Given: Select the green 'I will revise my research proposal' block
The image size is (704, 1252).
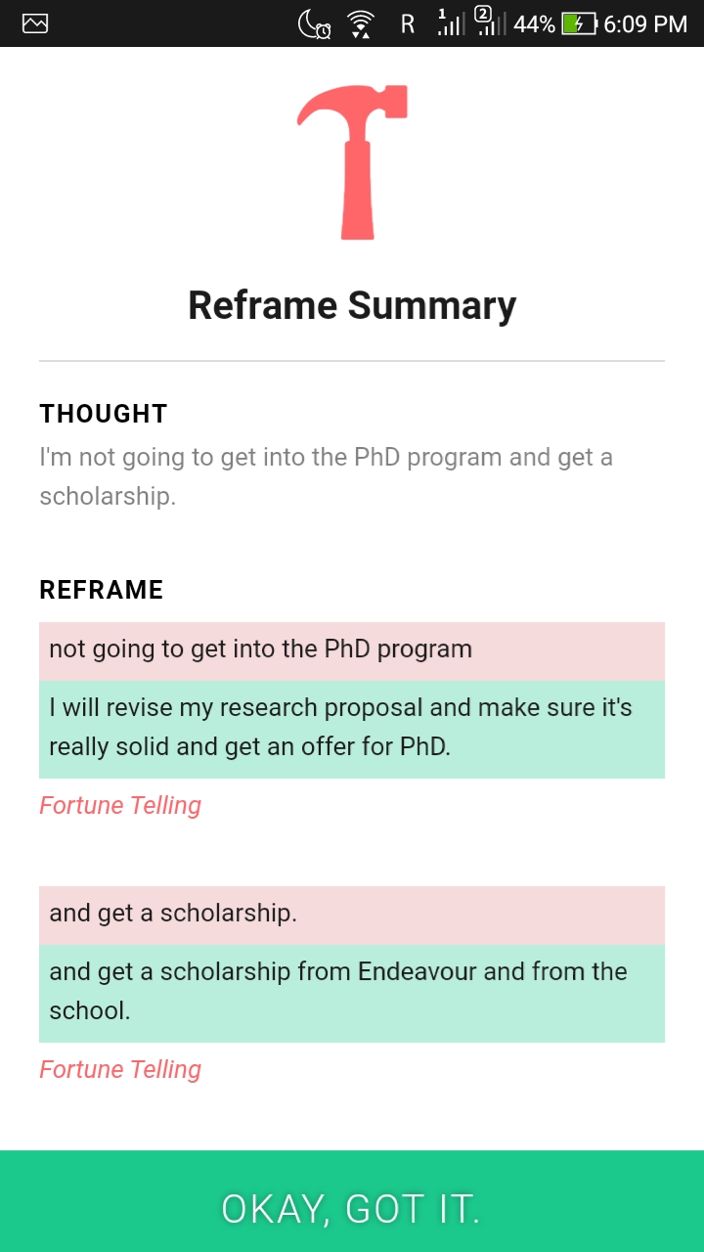Looking at the screenshot, I should (352, 728).
